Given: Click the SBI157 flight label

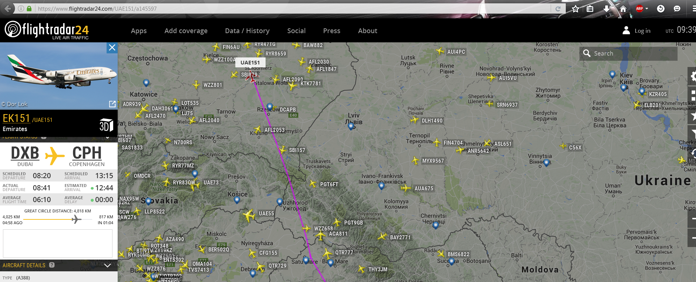Looking at the screenshot, I should (x=297, y=150).
